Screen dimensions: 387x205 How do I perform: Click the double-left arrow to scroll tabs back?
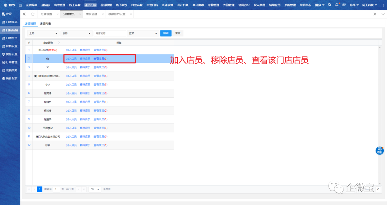(24, 14)
